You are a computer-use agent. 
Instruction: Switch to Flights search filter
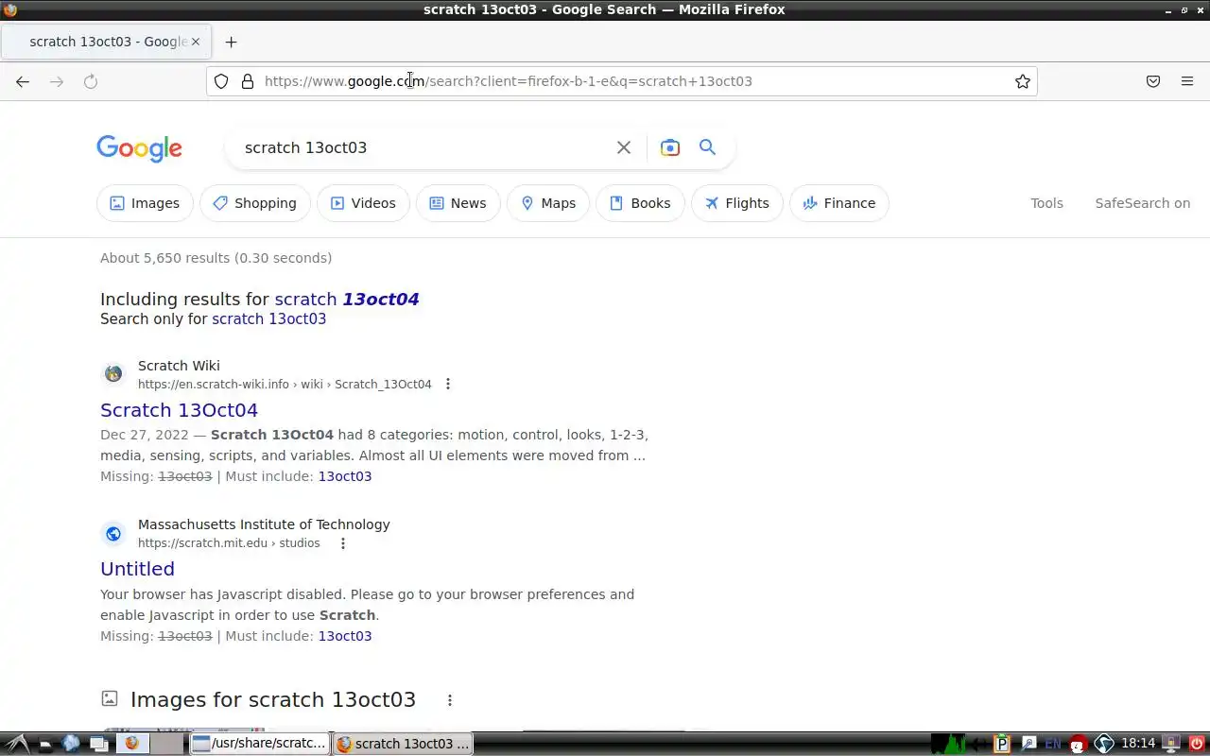737,203
